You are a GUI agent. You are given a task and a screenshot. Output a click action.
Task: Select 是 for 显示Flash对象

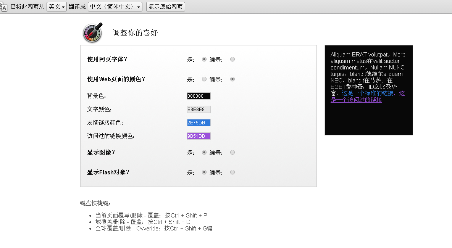(x=204, y=172)
